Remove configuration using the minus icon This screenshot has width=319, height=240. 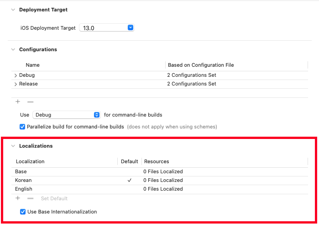(30, 101)
